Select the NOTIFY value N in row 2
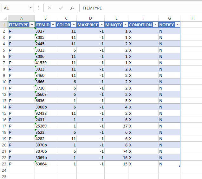This screenshot has width=202, height=179. [x=169, y=31]
